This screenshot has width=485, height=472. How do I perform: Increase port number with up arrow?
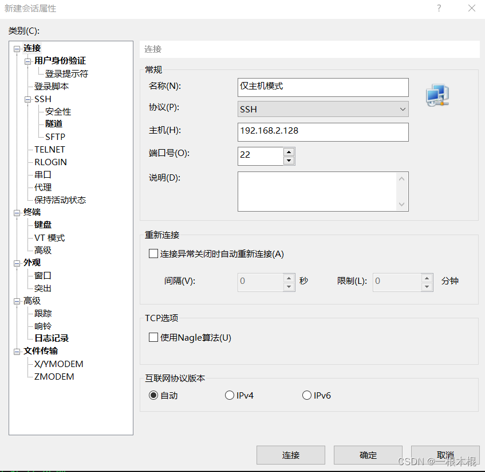289,152
